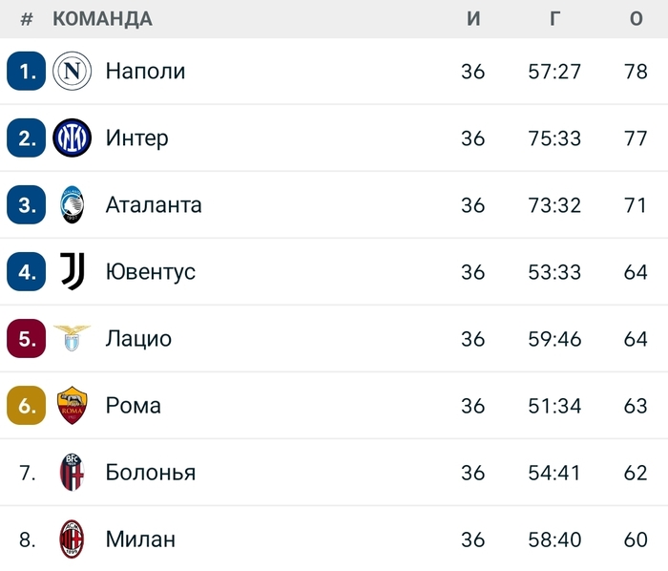
Task: Sort by the О points column header
Action: click(637, 19)
